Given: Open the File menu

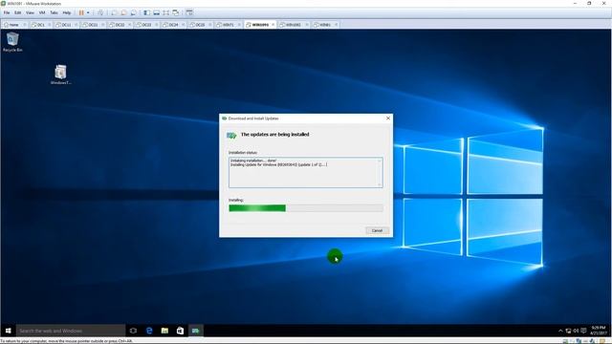Looking at the screenshot, I should pyautogui.click(x=7, y=12).
